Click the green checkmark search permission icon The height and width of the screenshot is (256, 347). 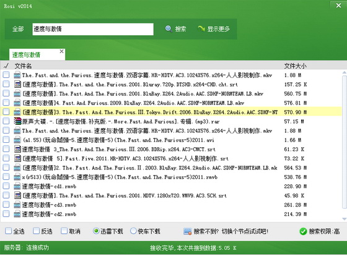[303, 231]
